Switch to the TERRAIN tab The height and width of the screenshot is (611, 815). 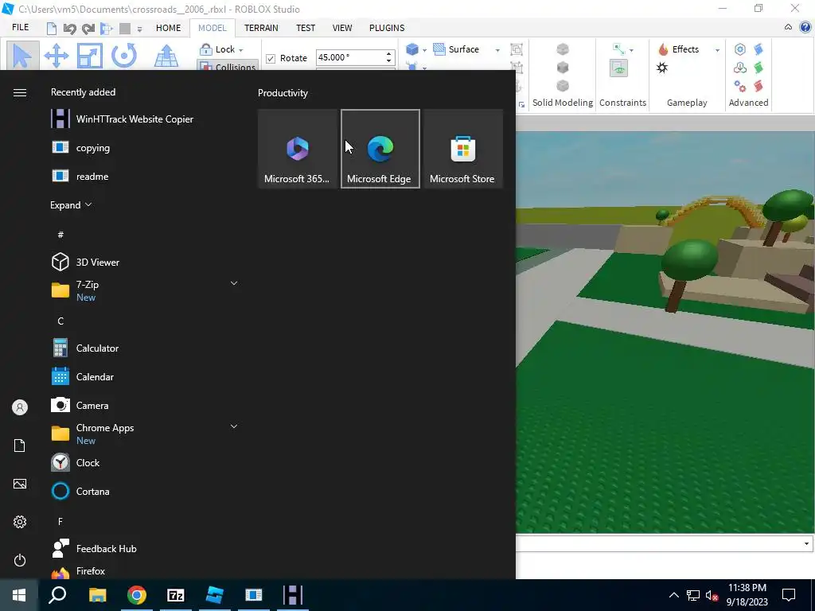pos(261,28)
